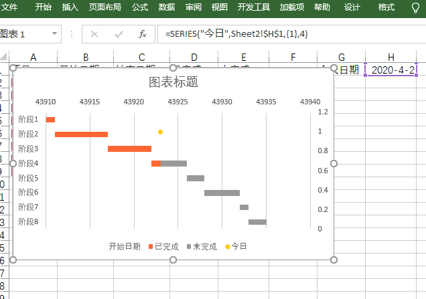Click the 阶段3 orange bar
The image size is (426, 299).
[129, 148]
